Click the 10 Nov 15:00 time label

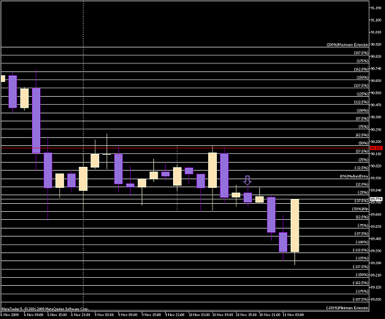tap(246, 315)
